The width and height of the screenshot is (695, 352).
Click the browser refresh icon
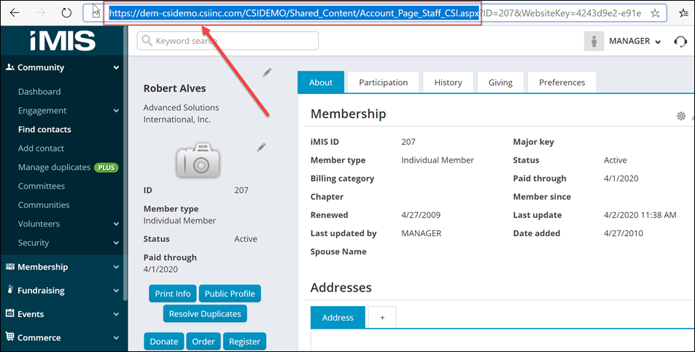coord(66,13)
